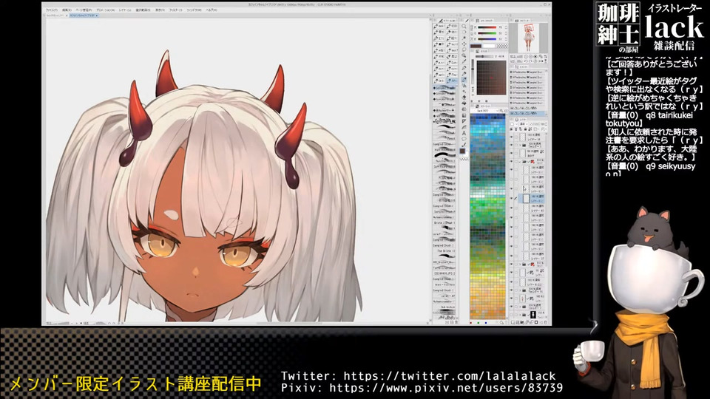Click the rightmost icon on Navigator's top row
710x399 pixels.
tap(546, 57)
